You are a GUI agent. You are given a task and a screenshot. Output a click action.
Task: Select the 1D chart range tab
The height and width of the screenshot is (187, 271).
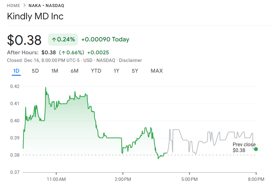coord(16,71)
